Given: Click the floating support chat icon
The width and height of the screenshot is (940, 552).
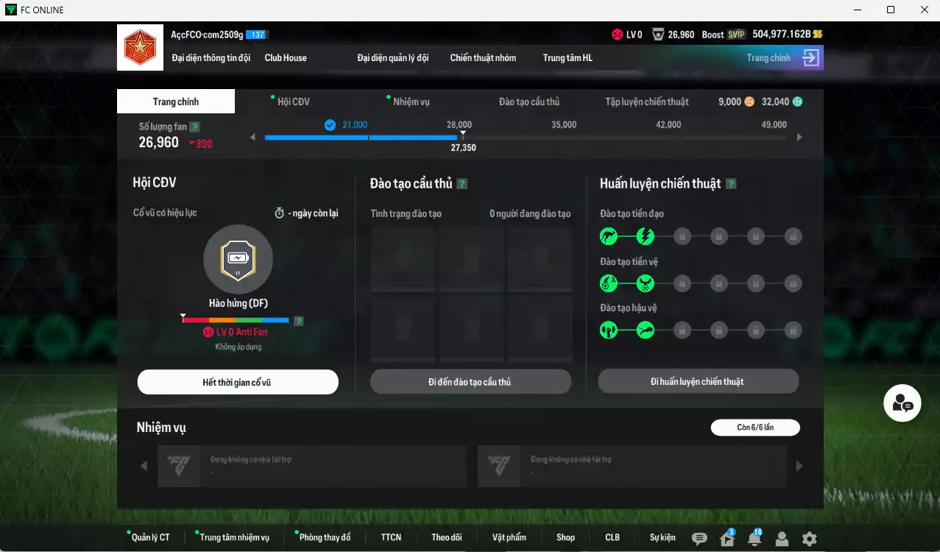Looking at the screenshot, I should (902, 403).
